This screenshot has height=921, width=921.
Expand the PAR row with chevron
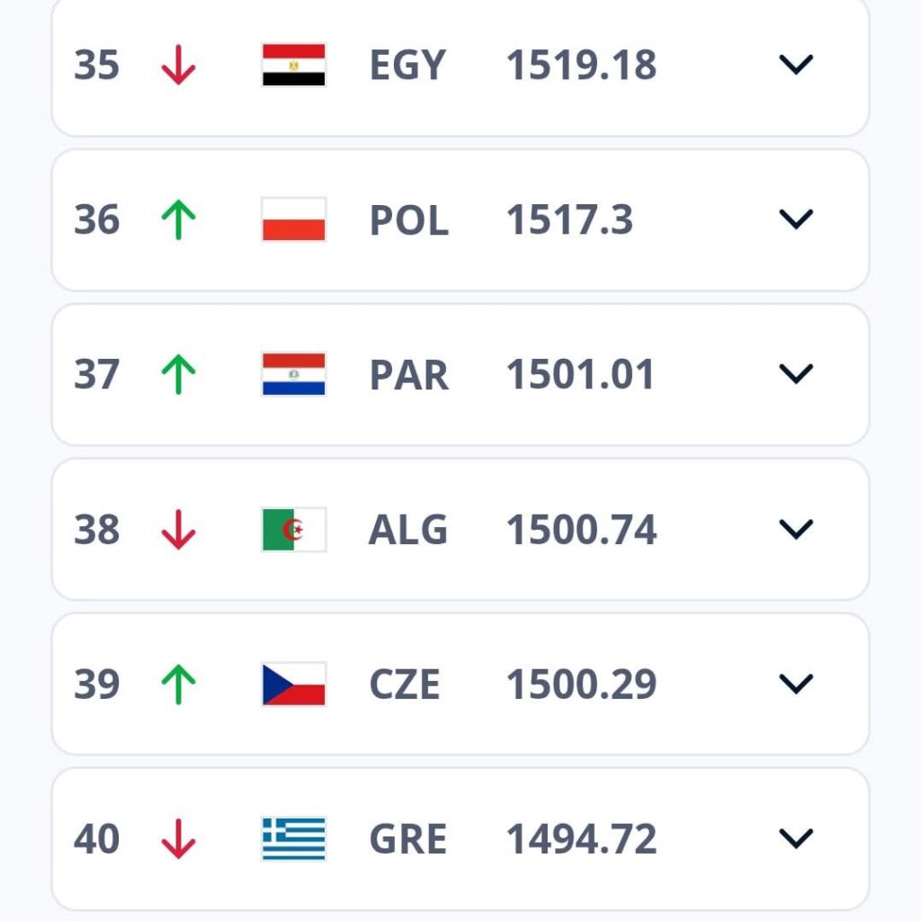pyautogui.click(x=796, y=375)
